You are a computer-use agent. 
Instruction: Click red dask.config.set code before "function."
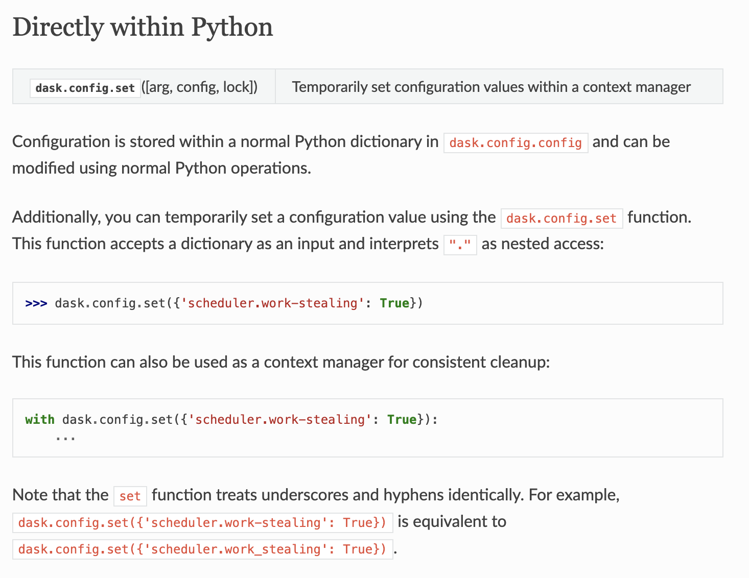(561, 218)
